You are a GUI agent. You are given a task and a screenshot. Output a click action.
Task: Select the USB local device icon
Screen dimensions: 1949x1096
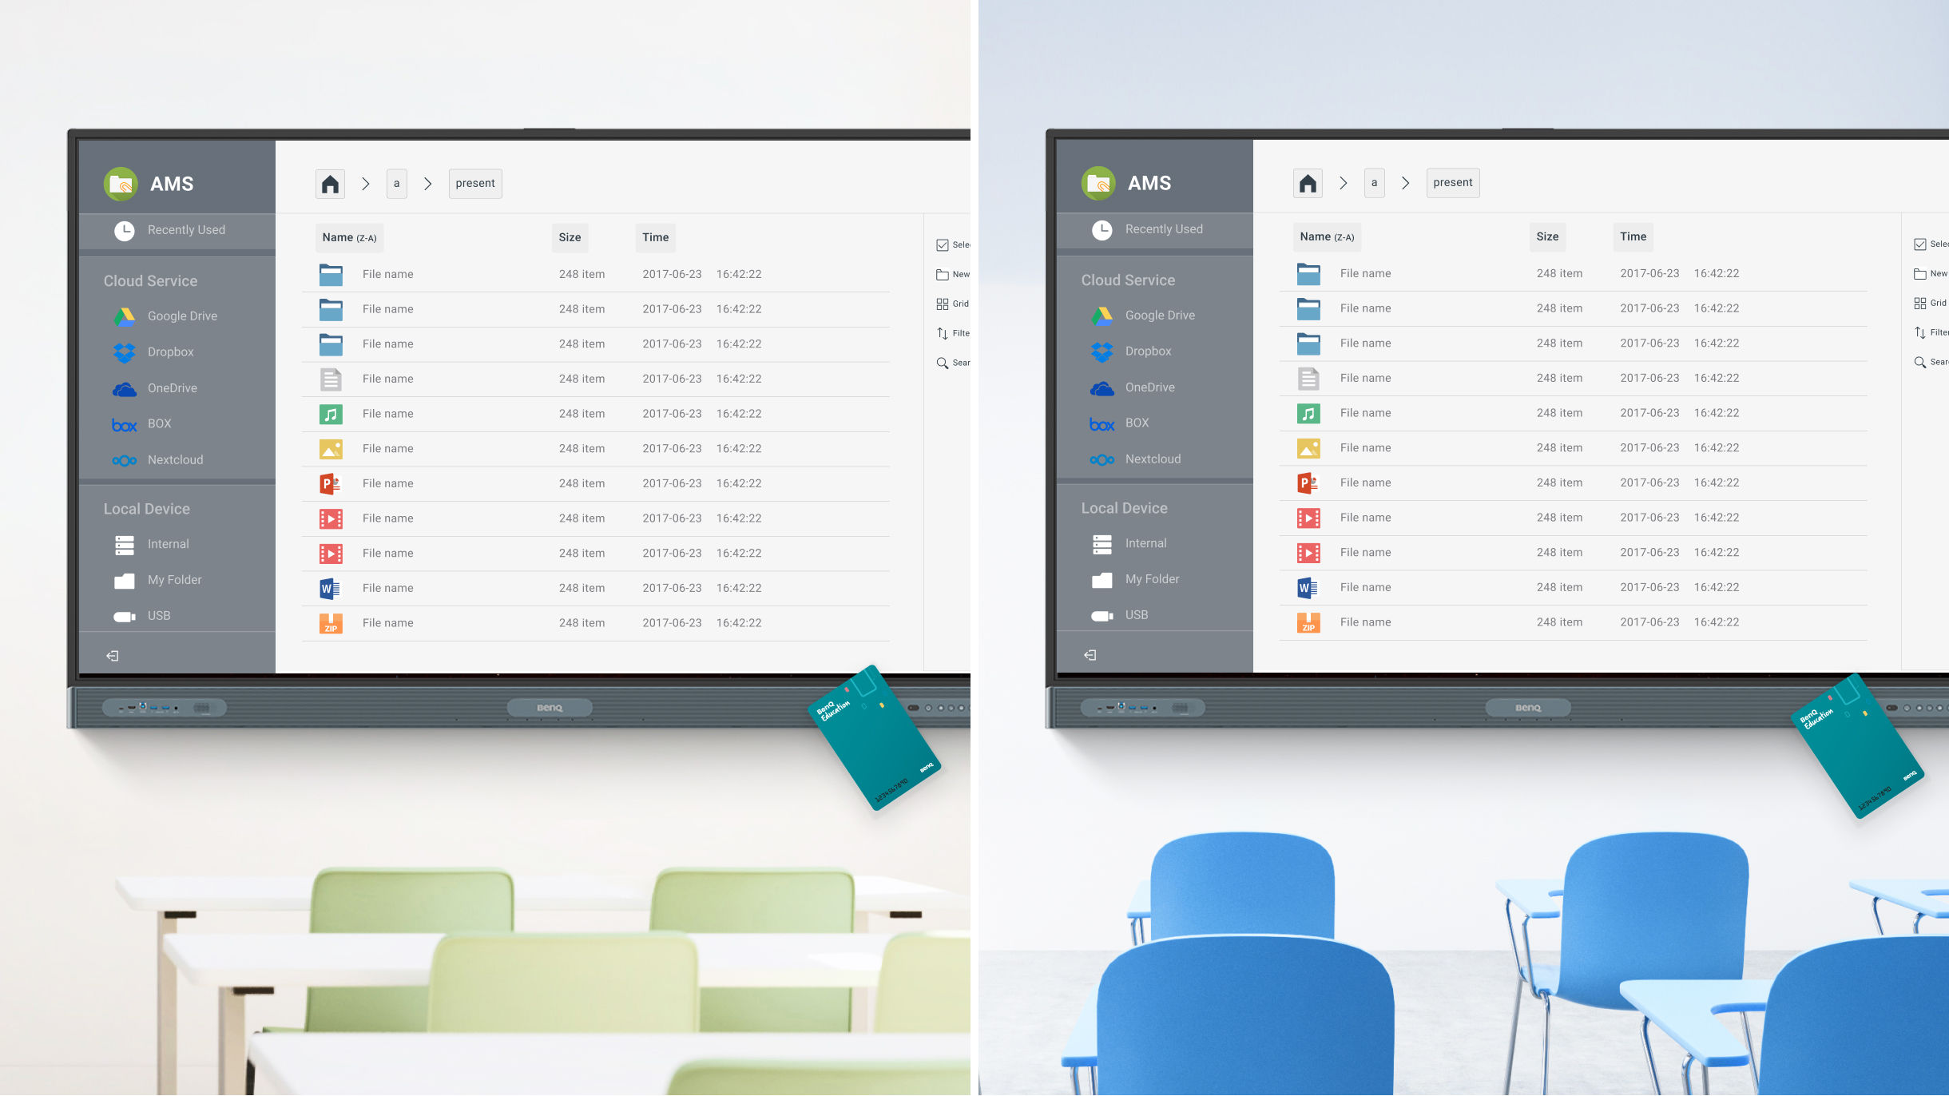pyautogui.click(x=125, y=614)
